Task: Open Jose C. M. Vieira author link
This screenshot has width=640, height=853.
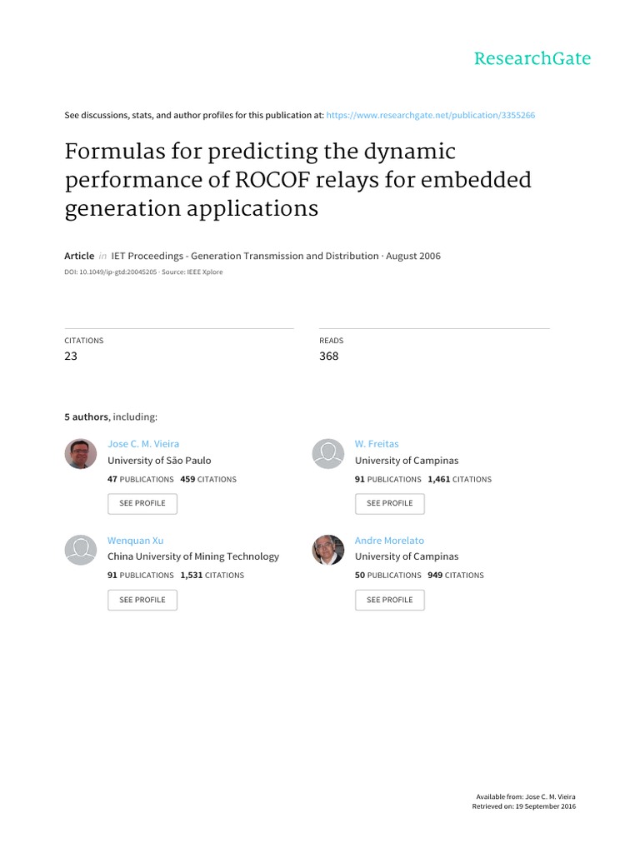Action: 143,444
